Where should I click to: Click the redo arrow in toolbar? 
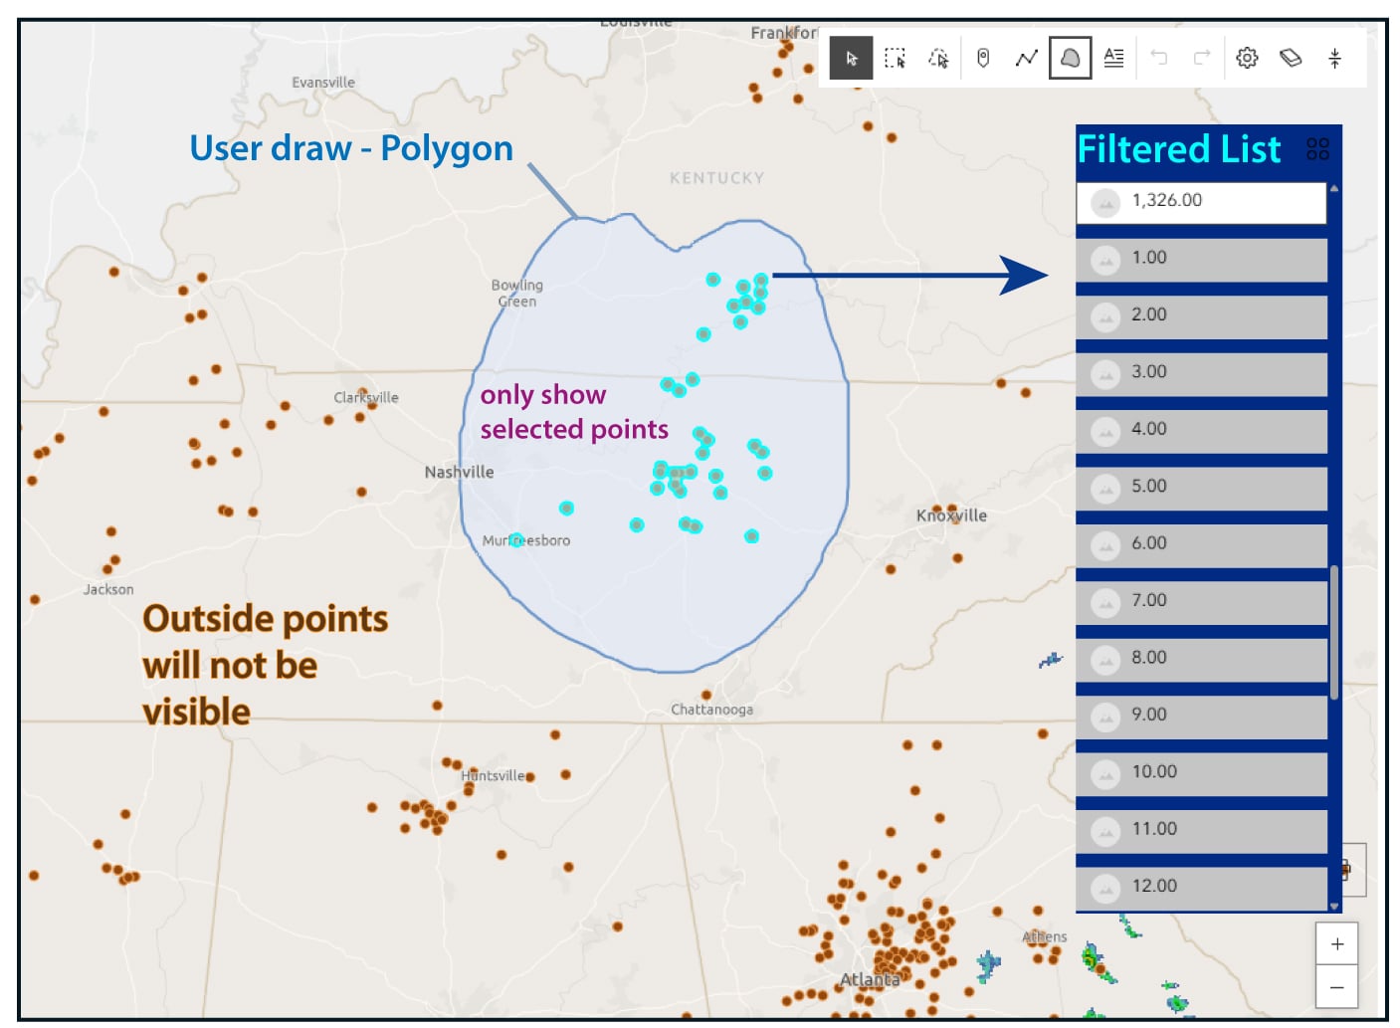pos(1202,58)
